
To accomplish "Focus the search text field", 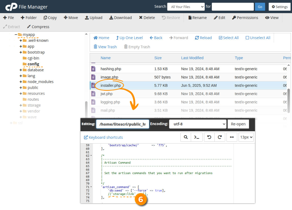I will pos(233,7).
